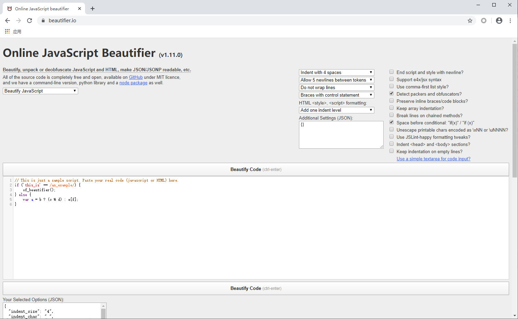Image resolution: width=518 pixels, height=319 pixels.
Task: Click the line 5 'var a = b' code line
Action: click(x=50, y=199)
